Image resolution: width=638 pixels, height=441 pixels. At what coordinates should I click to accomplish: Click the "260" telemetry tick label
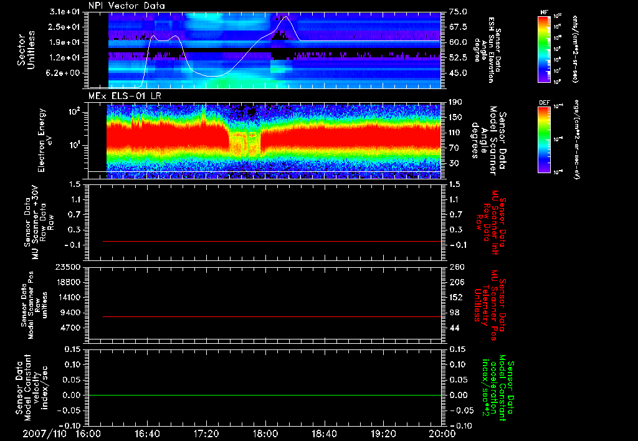[457, 267]
